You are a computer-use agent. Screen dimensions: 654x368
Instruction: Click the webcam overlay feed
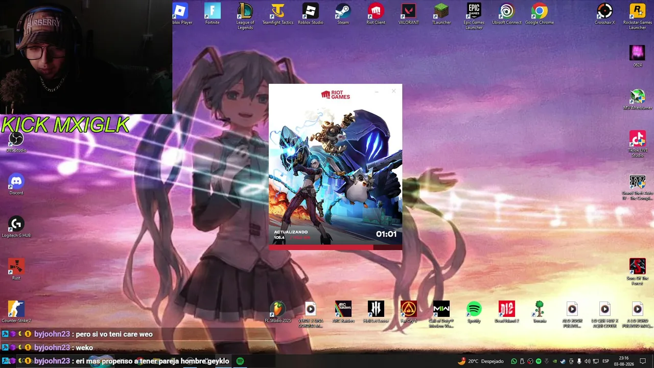pos(86,57)
